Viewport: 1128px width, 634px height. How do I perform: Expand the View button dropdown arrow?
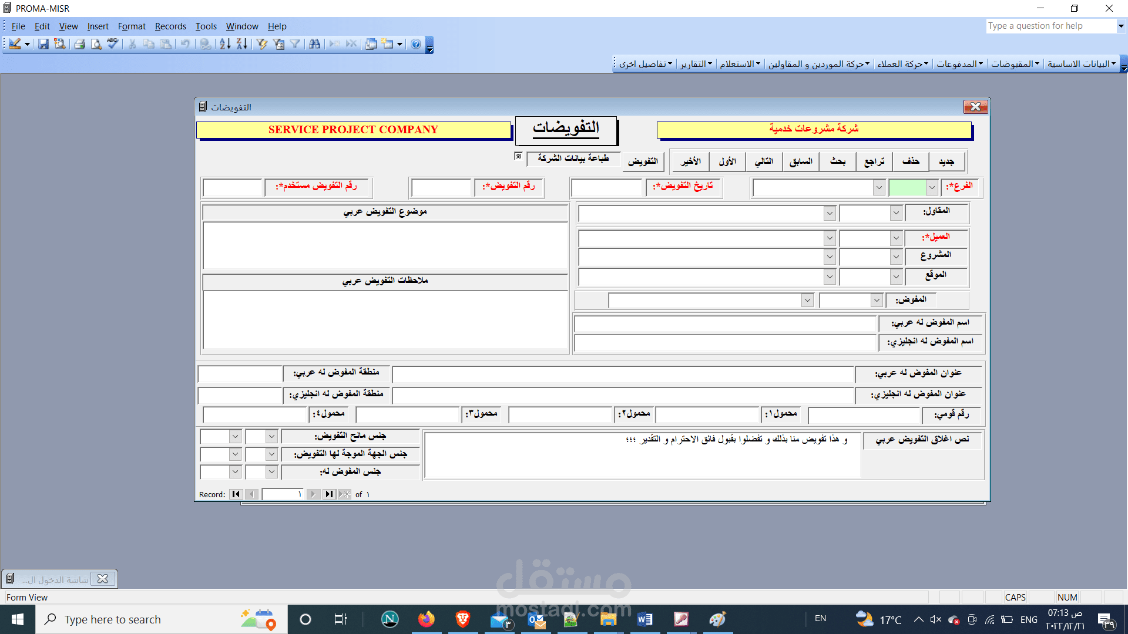tap(27, 44)
